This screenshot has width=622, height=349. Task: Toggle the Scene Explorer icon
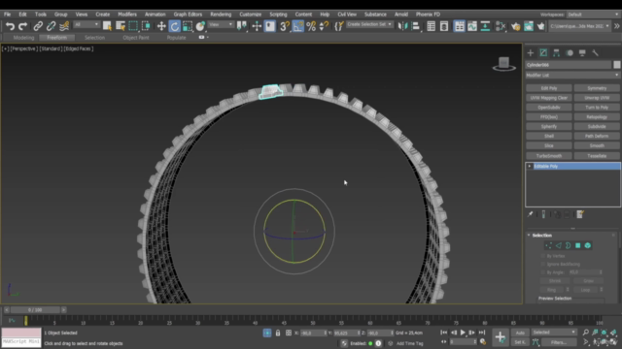(431, 26)
